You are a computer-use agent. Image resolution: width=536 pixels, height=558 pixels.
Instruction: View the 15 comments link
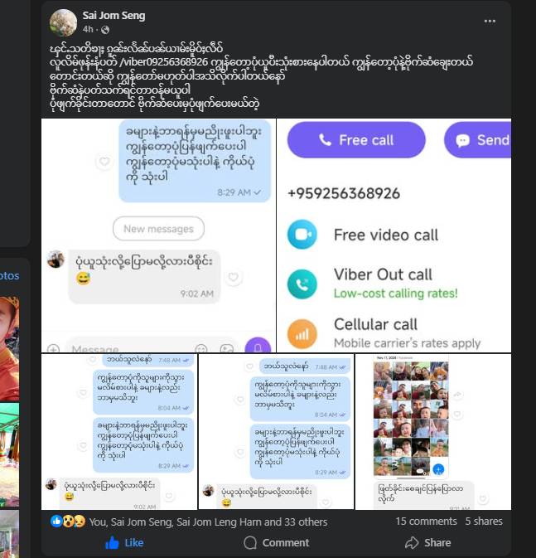pos(426,522)
